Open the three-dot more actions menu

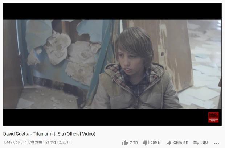coord(217,143)
